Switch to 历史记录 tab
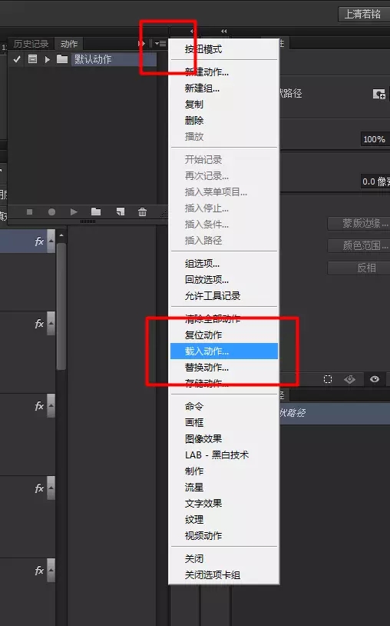The height and width of the screenshot is (626, 390). coord(31,44)
